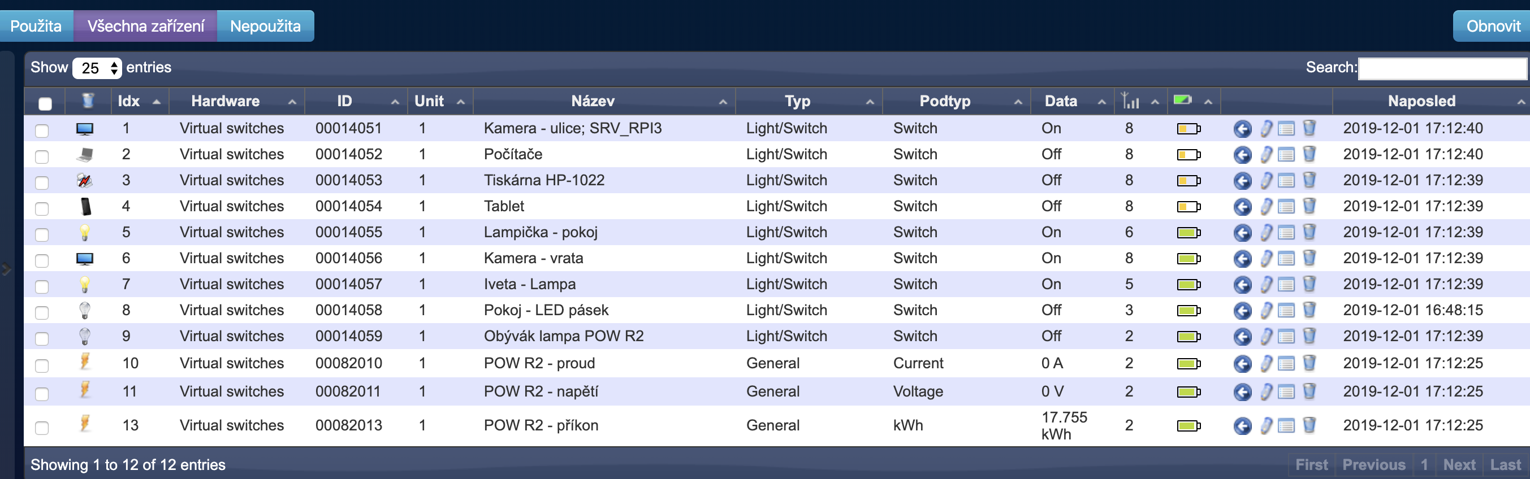Open the log icon for Pokoj - LED pásek
The image size is (1530, 479).
pos(1286,311)
